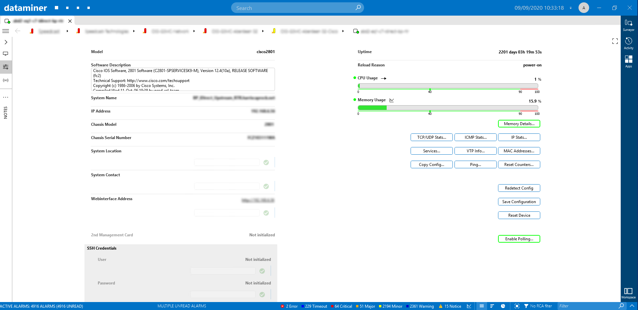Image resolution: width=638 pixels, height=310 pixels.
Task: Open the hamburger card menu
Action: (x=6, y=31)
